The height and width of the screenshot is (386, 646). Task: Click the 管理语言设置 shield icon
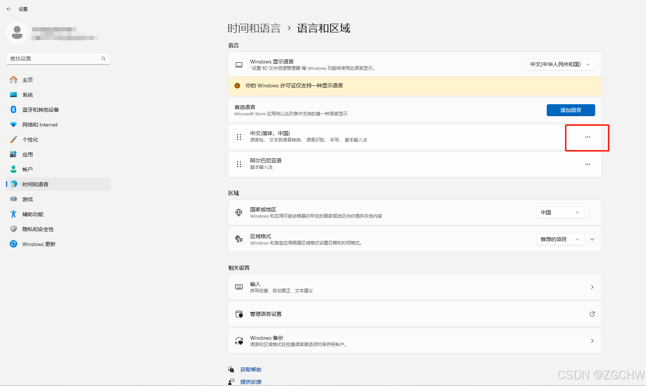[239, 314]
